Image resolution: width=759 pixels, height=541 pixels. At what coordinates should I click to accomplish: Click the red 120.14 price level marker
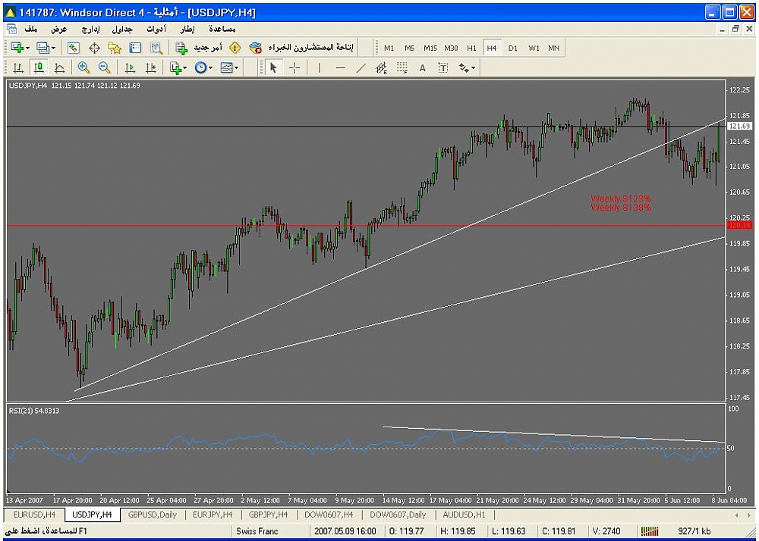pyautogui.click(x=739, y=225)
